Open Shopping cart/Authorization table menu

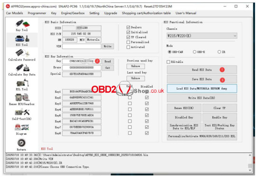tap(146, 13)
